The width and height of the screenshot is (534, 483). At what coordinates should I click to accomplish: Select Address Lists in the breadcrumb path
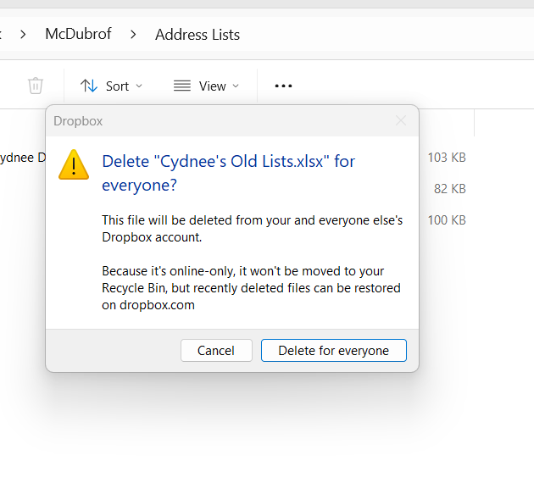point(197,35)
